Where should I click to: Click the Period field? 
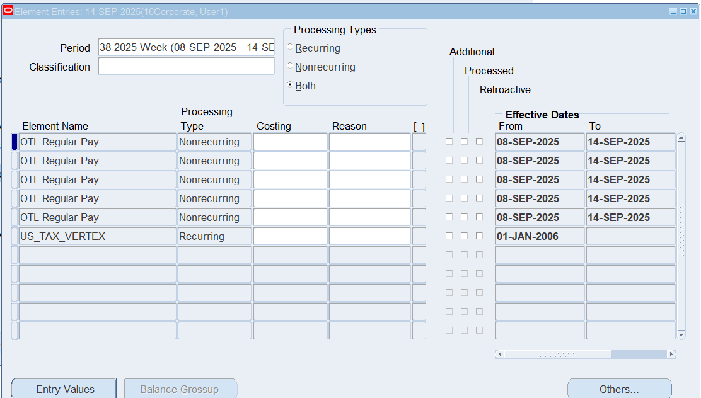click(186, 48)
